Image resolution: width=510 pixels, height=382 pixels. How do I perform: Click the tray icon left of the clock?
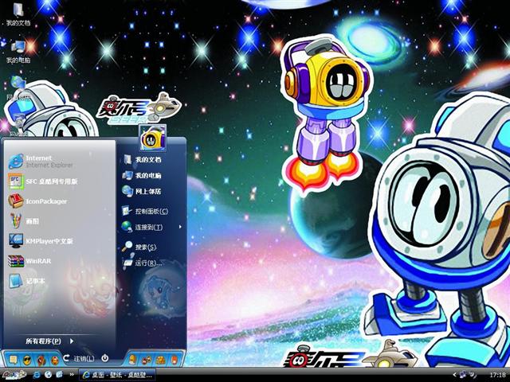click(473, 375)
